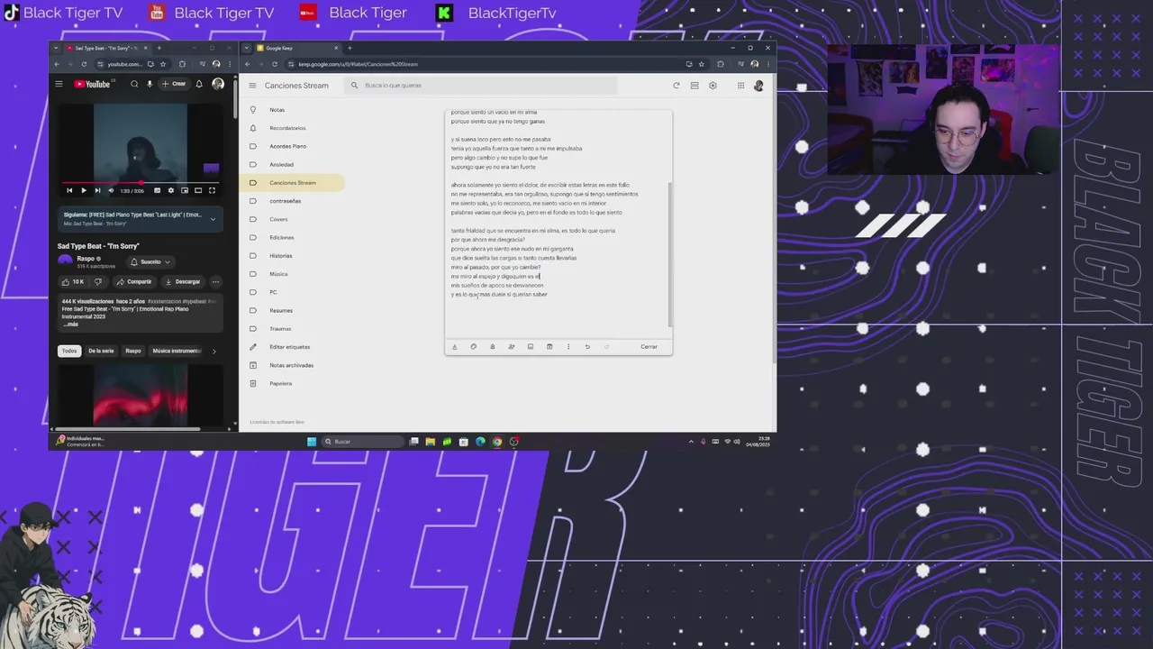This screenshot has width=1153, height=649.
Task: Click the Keep search field
Action: (482, 86)
